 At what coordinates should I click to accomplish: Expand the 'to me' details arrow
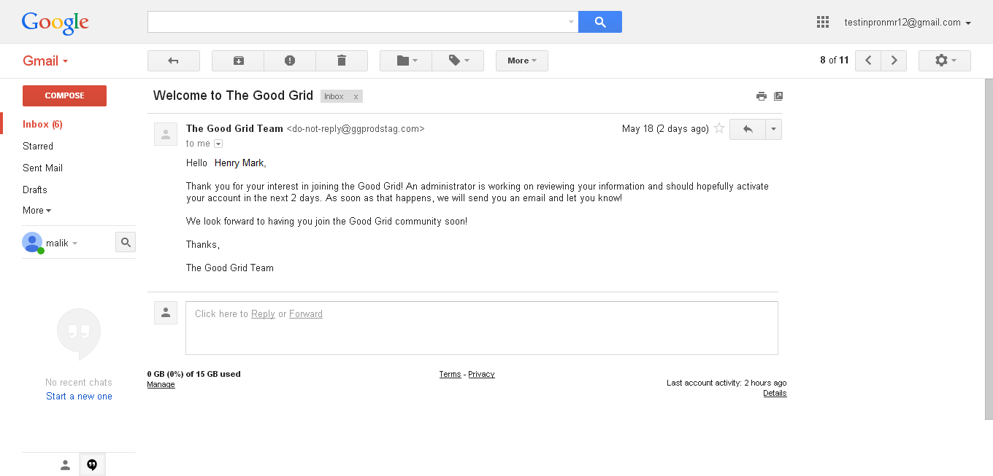218,144
